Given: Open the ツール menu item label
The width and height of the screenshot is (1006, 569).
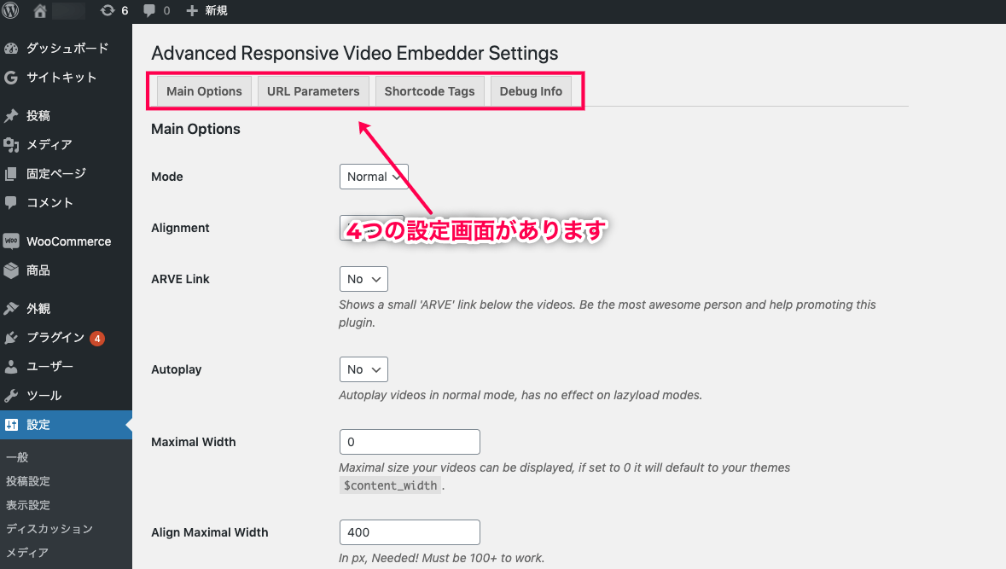Looking at the screenshot, I should click(44, 395).
